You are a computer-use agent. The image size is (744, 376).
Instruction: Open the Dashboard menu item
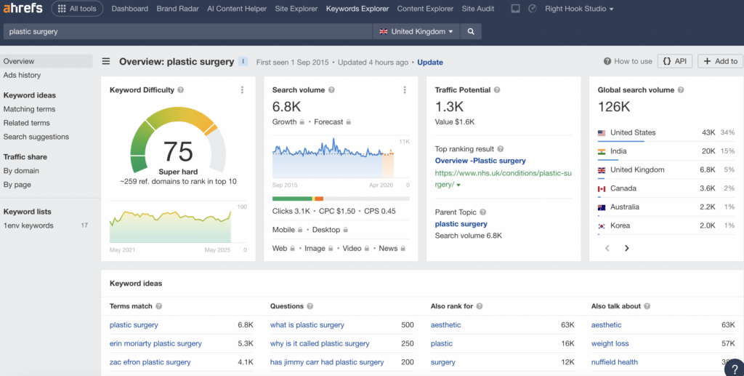coord(129,9)
